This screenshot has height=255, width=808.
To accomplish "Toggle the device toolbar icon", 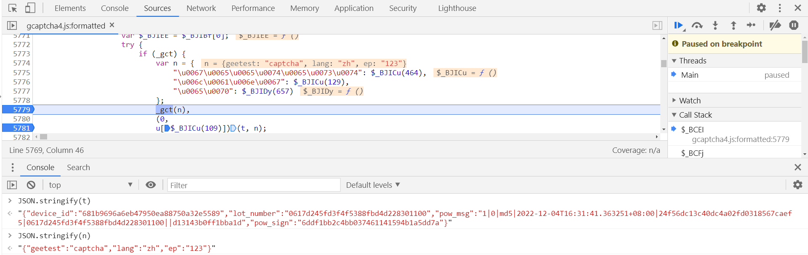I will click(30, 8).
